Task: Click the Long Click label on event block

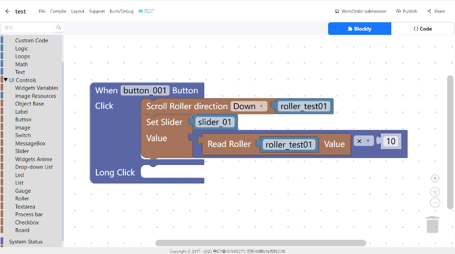Action: click(x=115, y=172)
